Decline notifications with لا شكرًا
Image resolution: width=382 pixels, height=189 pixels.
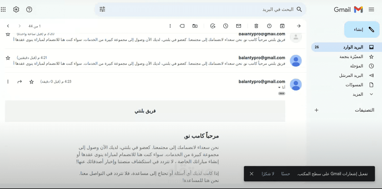[268, 174]
